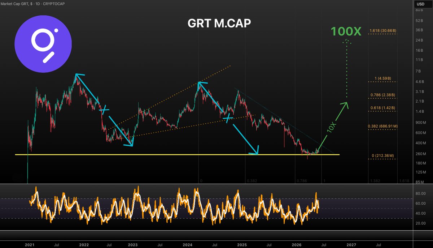
Task: Select the GRT M.CAP text annotation
Action: (x=219, y=23)
